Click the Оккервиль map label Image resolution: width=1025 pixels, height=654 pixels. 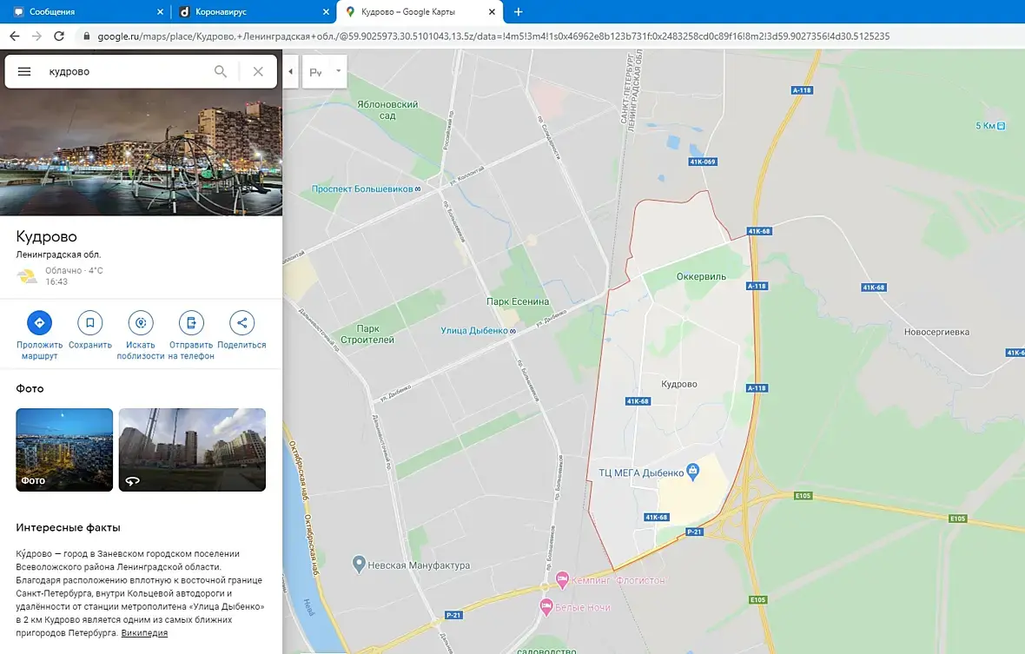[x=701, y=276]
